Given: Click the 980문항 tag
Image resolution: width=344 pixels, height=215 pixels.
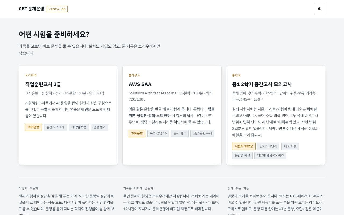Looking at the screenshot, I should click(x=33, y=127).
